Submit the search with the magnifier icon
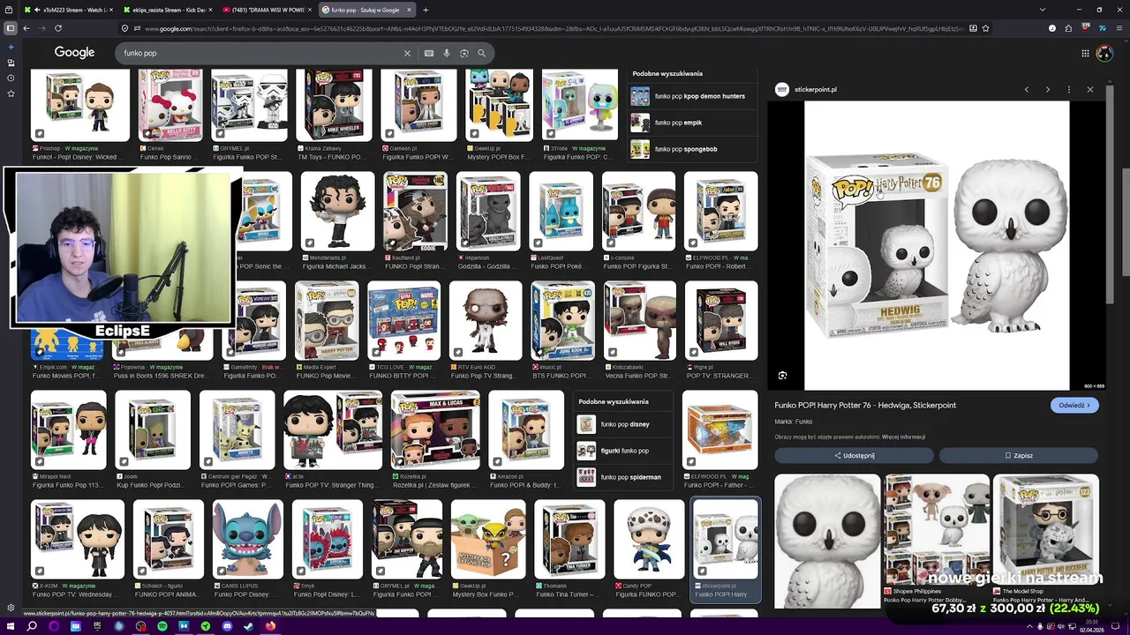This screenshot has width=1130, height=635. pyautogui.click(x=481, y=53)
